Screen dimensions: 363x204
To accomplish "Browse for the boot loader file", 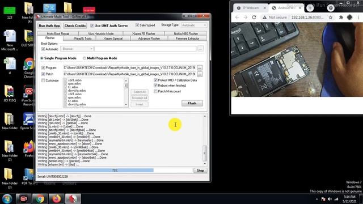I will coord(200,49).
